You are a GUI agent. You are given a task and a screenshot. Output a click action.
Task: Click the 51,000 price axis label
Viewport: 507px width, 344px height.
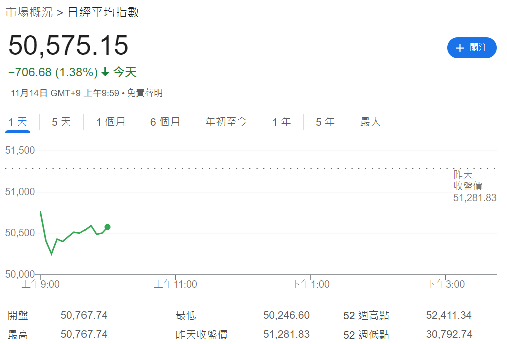pos(19,192)
